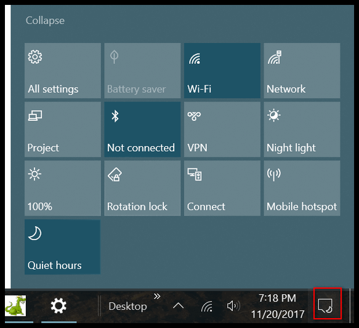Expand the Desktop toolbar double chevron
Viewport: 359px width, 328px height.
157,297
